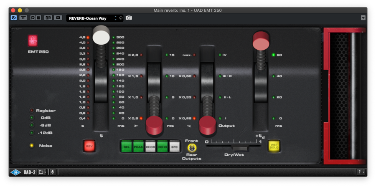Click the 180 ms delay LED

click(x=114, y=70)
